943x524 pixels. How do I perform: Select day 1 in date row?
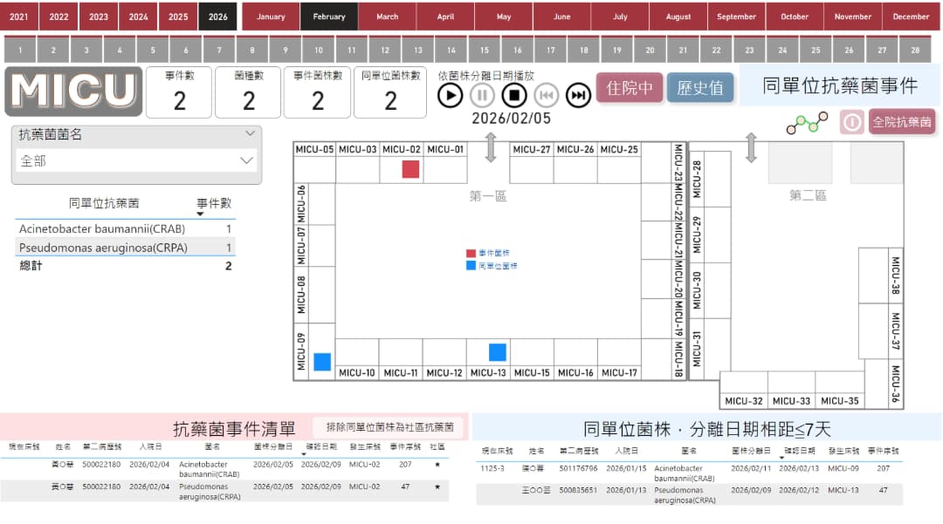20,50
